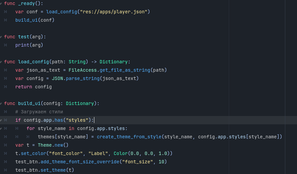Click the set_color method call
The height and width of the screenshot is (174, 297).
33,153
